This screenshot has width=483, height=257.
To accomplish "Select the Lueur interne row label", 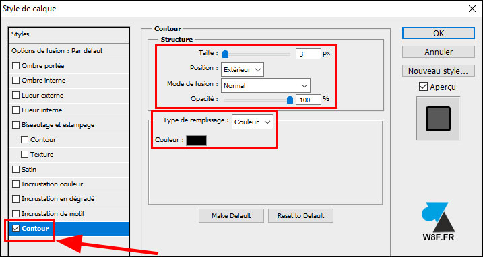I will pyautogui.click(x=42, y=110).
